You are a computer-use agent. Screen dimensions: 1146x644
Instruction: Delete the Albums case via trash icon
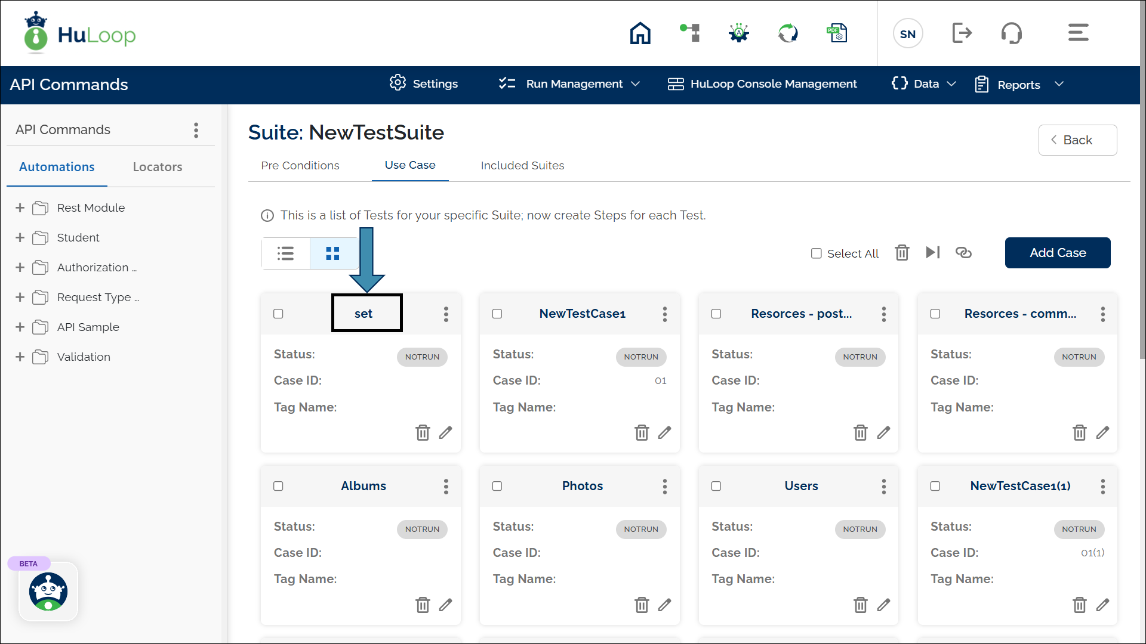pyautogui.click(x=423, y=605)
